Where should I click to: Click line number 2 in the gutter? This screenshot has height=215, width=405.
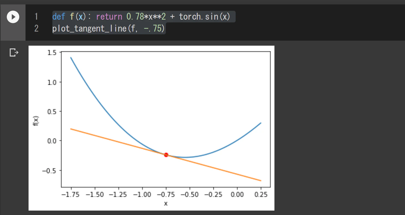(36, 28)
